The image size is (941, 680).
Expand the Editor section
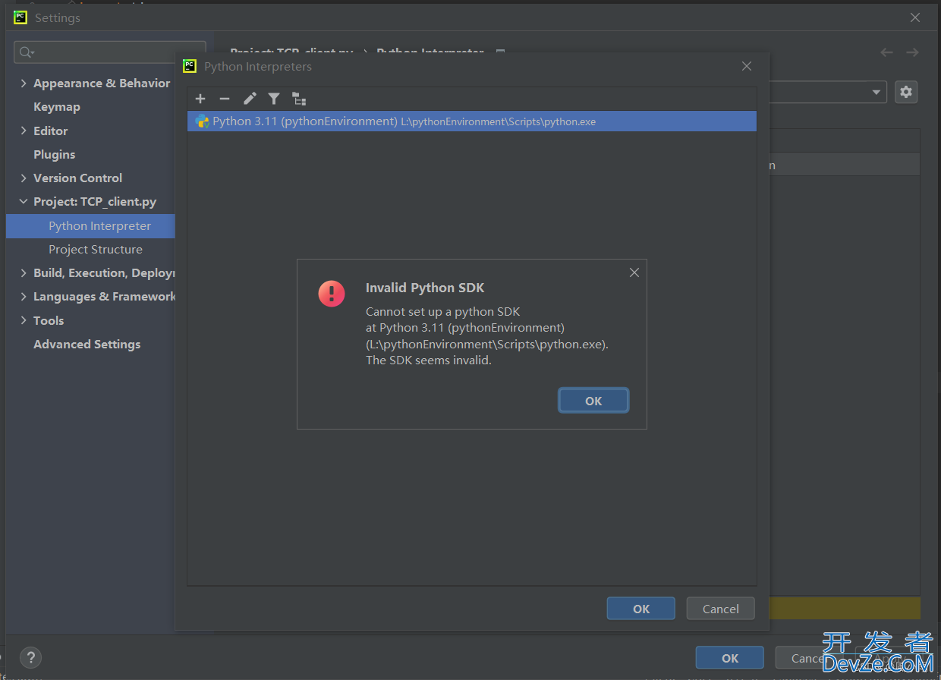tap(24, 131)
